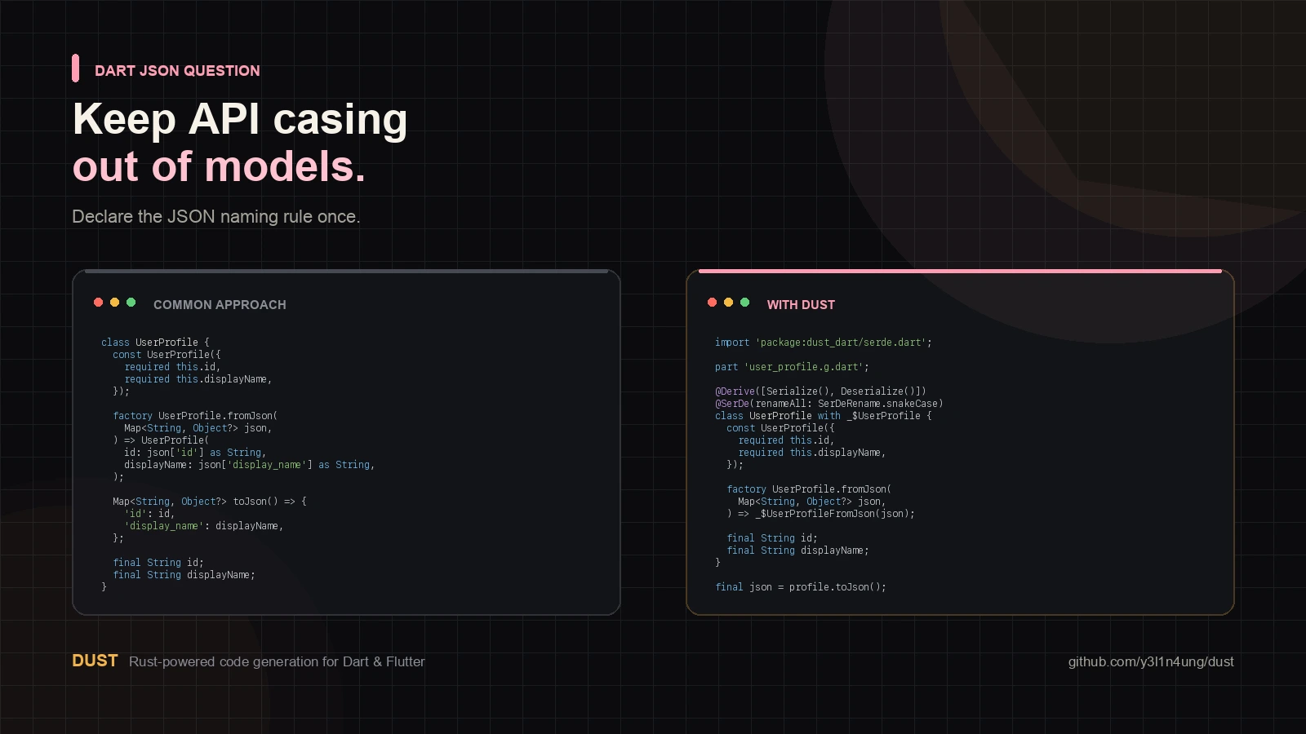
Task: Click the "displayName: json['display_name'] as String," line
Action: (x=250, y=465)
